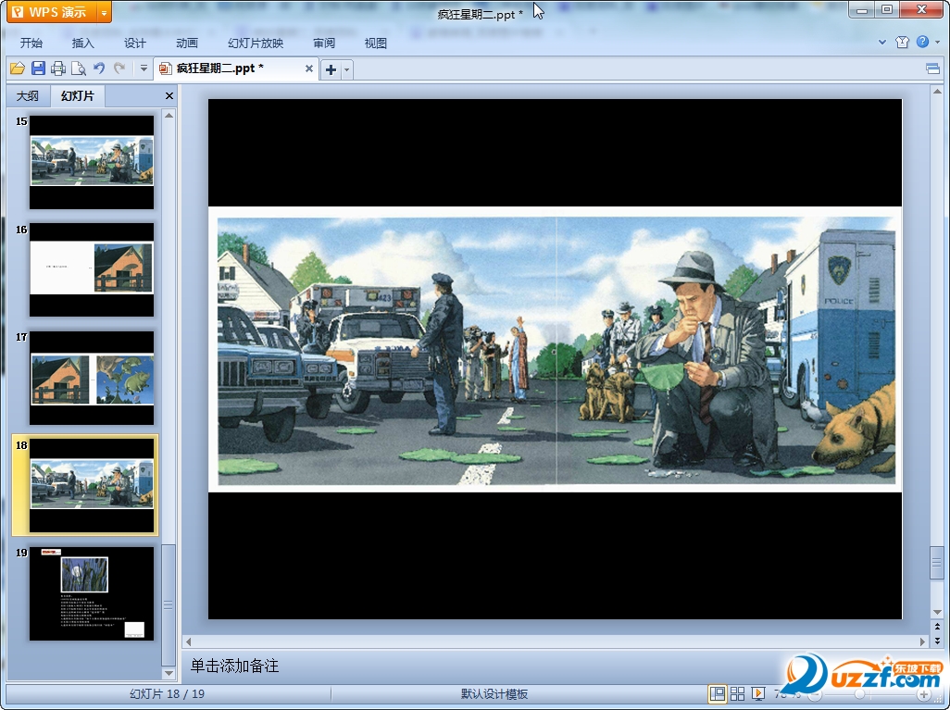
Task: Open a file with the folder icon
Action: [x=17, y=69]
